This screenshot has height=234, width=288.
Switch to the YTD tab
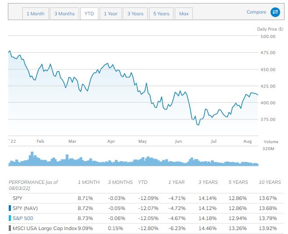[x=89, y=14]
